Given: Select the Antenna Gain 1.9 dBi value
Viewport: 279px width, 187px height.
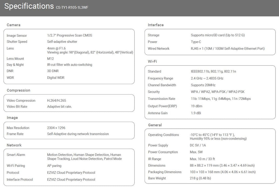Looking at the screenshot, I should click(x=196, y=113).
